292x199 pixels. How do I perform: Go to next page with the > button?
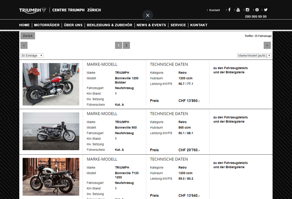pos(267,45)
